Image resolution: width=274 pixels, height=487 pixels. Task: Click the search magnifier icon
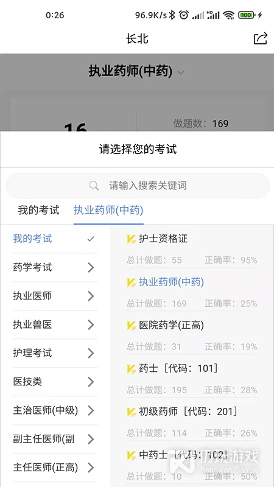94,186
